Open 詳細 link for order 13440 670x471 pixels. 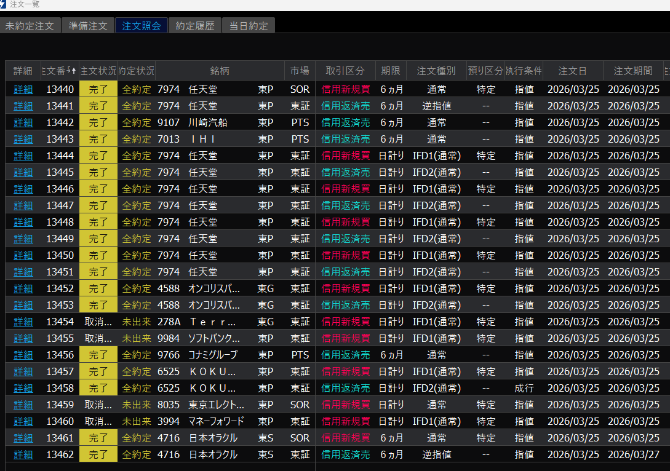point(23,89)
